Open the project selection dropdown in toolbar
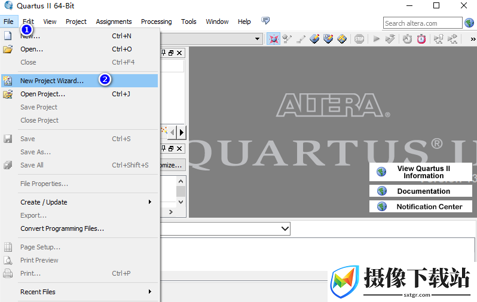 pos(257,39)
